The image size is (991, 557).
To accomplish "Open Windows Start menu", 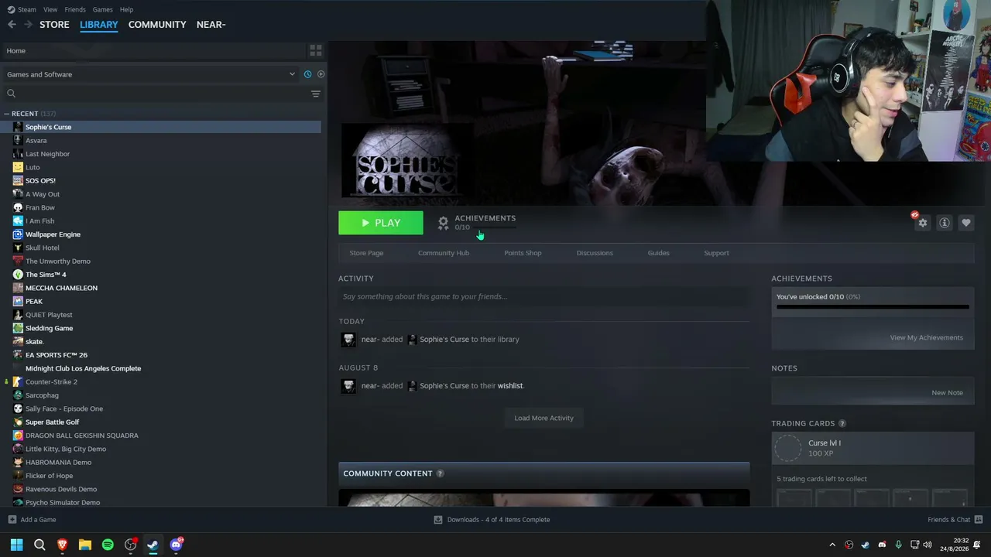I will click(x=16, y=545).
